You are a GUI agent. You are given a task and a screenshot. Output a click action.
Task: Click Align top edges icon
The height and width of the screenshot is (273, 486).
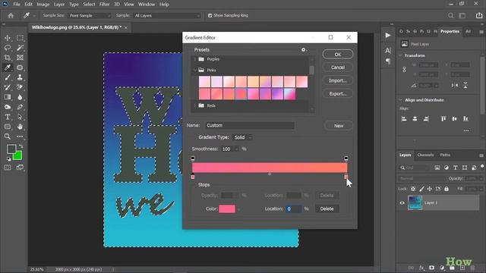pos(443,119)
